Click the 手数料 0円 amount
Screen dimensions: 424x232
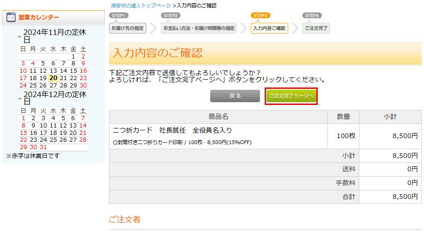click(412, 183)
